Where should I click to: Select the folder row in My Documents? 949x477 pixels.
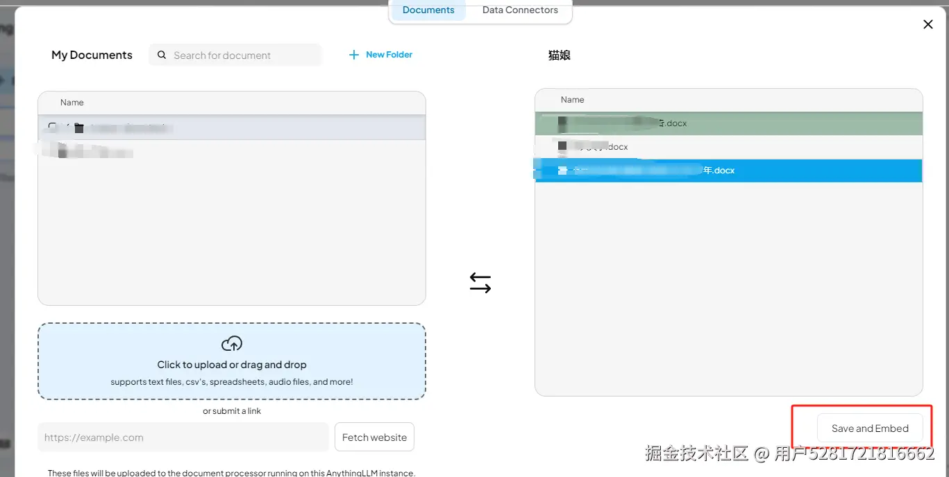pos(232,128)
